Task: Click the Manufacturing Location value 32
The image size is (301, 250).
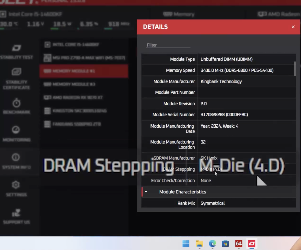Action: pyautogui.click(x=203, y=142)
